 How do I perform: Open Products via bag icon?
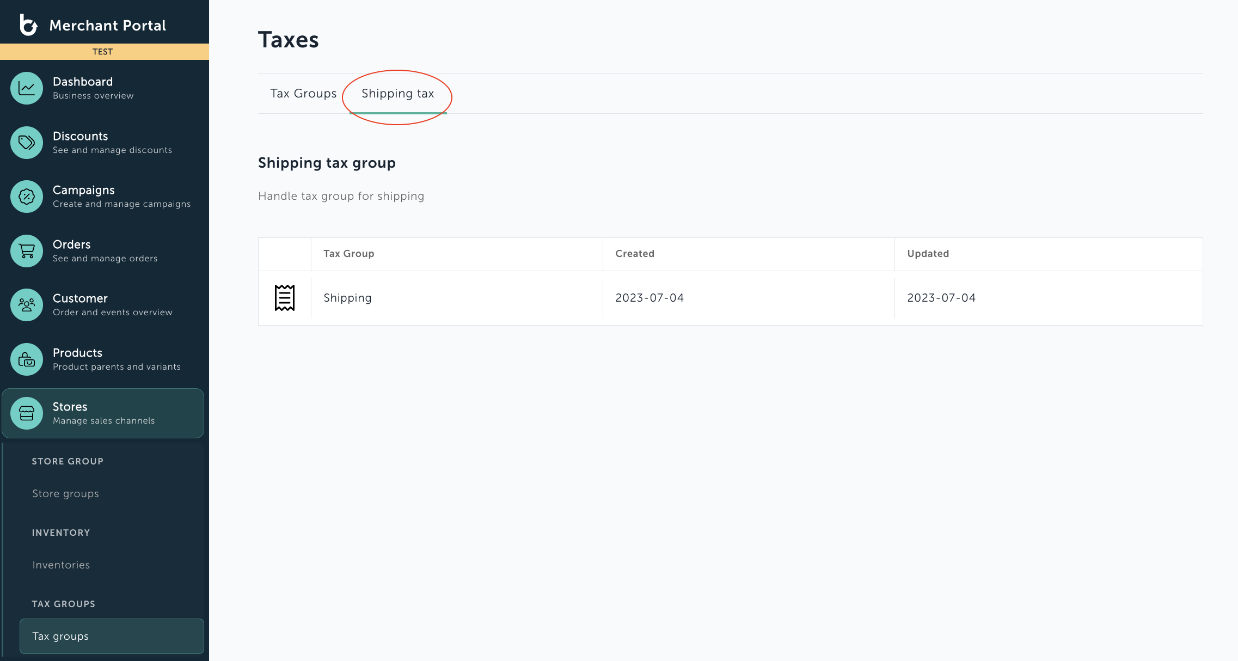coord(27,359)
